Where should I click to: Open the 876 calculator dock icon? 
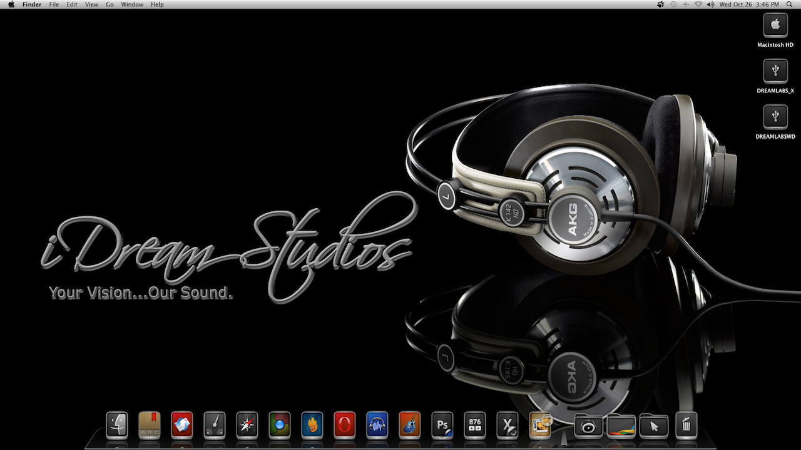pos(475,425)
